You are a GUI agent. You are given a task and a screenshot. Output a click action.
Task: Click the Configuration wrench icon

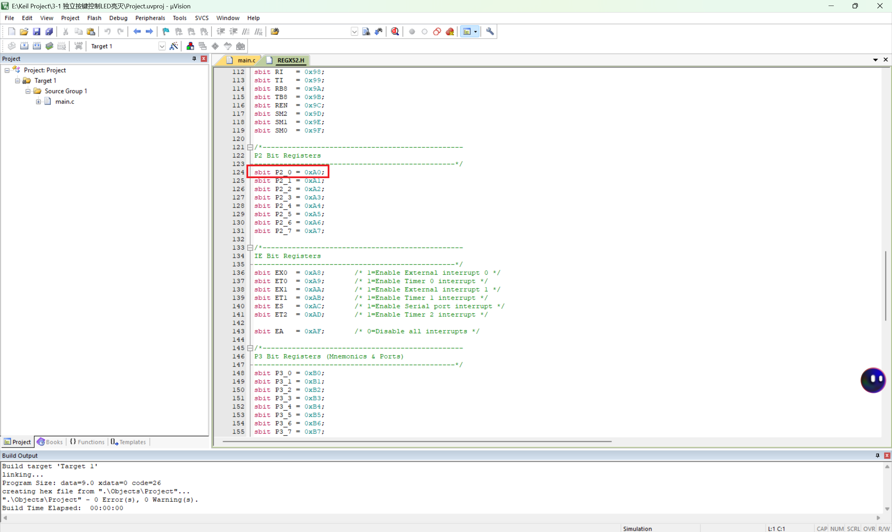point(489,31)
